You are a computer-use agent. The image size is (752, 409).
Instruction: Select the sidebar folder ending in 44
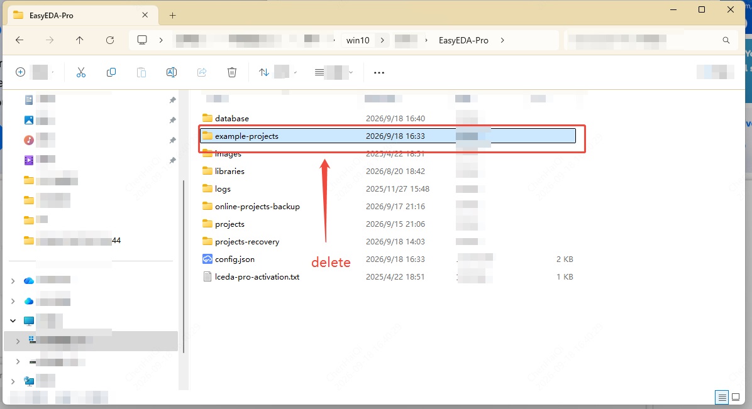coord(72,240)
